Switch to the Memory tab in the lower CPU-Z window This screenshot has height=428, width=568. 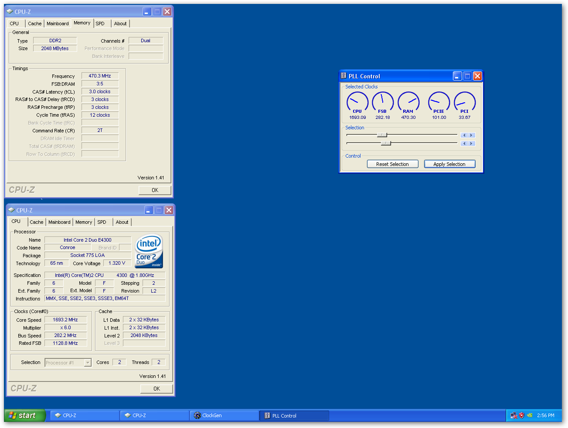point(84,222)
